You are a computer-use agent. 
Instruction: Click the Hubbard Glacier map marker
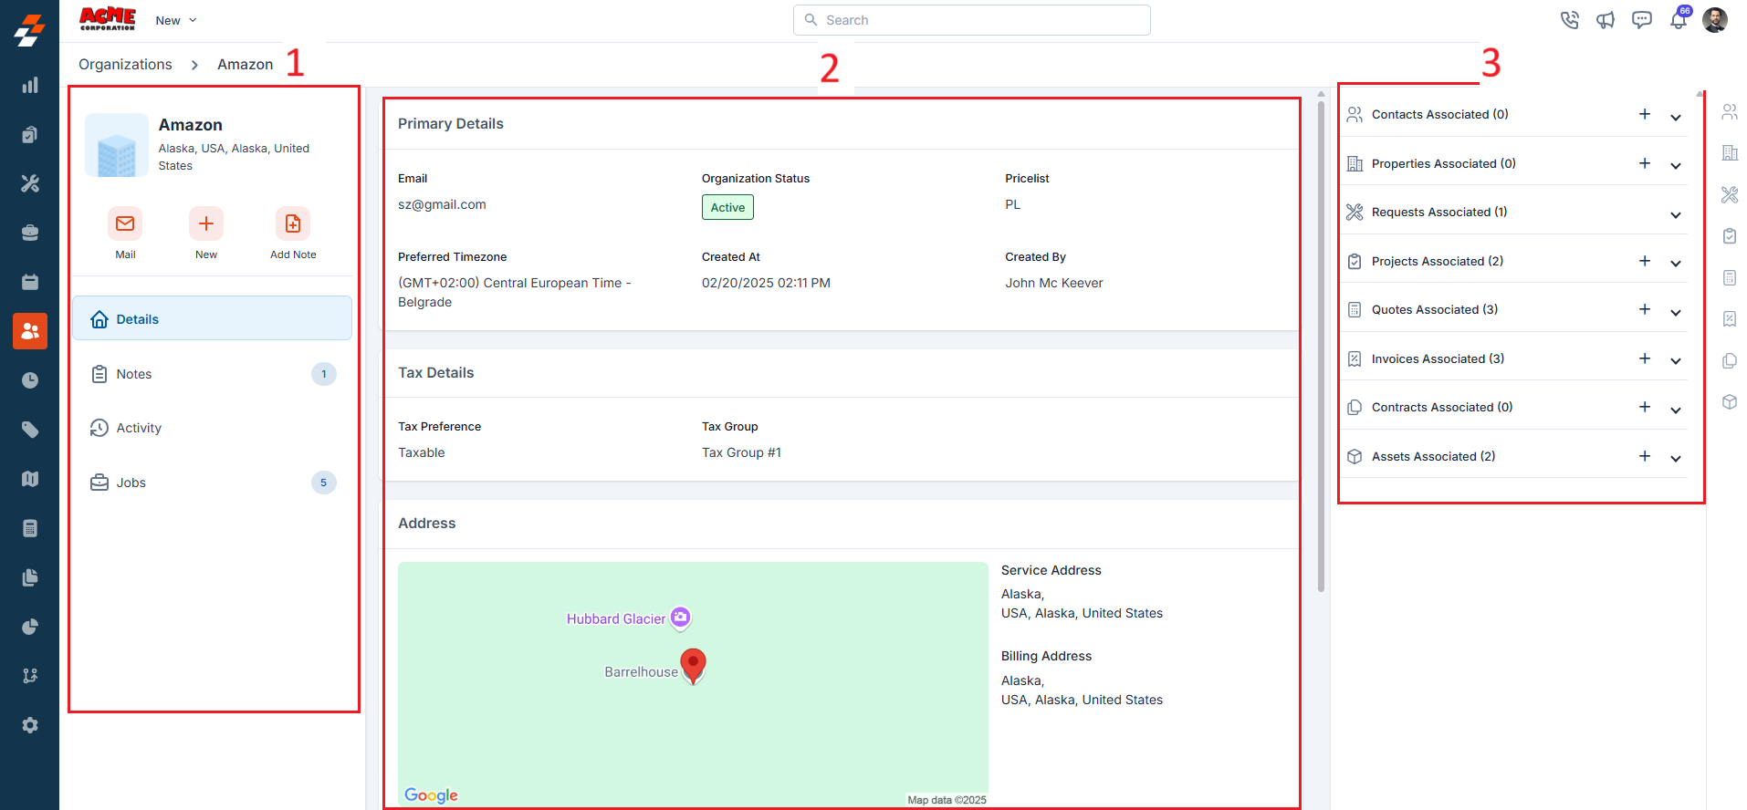(x=680, y=618)
